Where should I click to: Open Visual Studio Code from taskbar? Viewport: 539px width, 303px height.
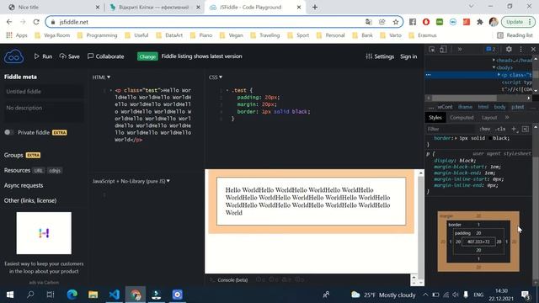(115, 295)
